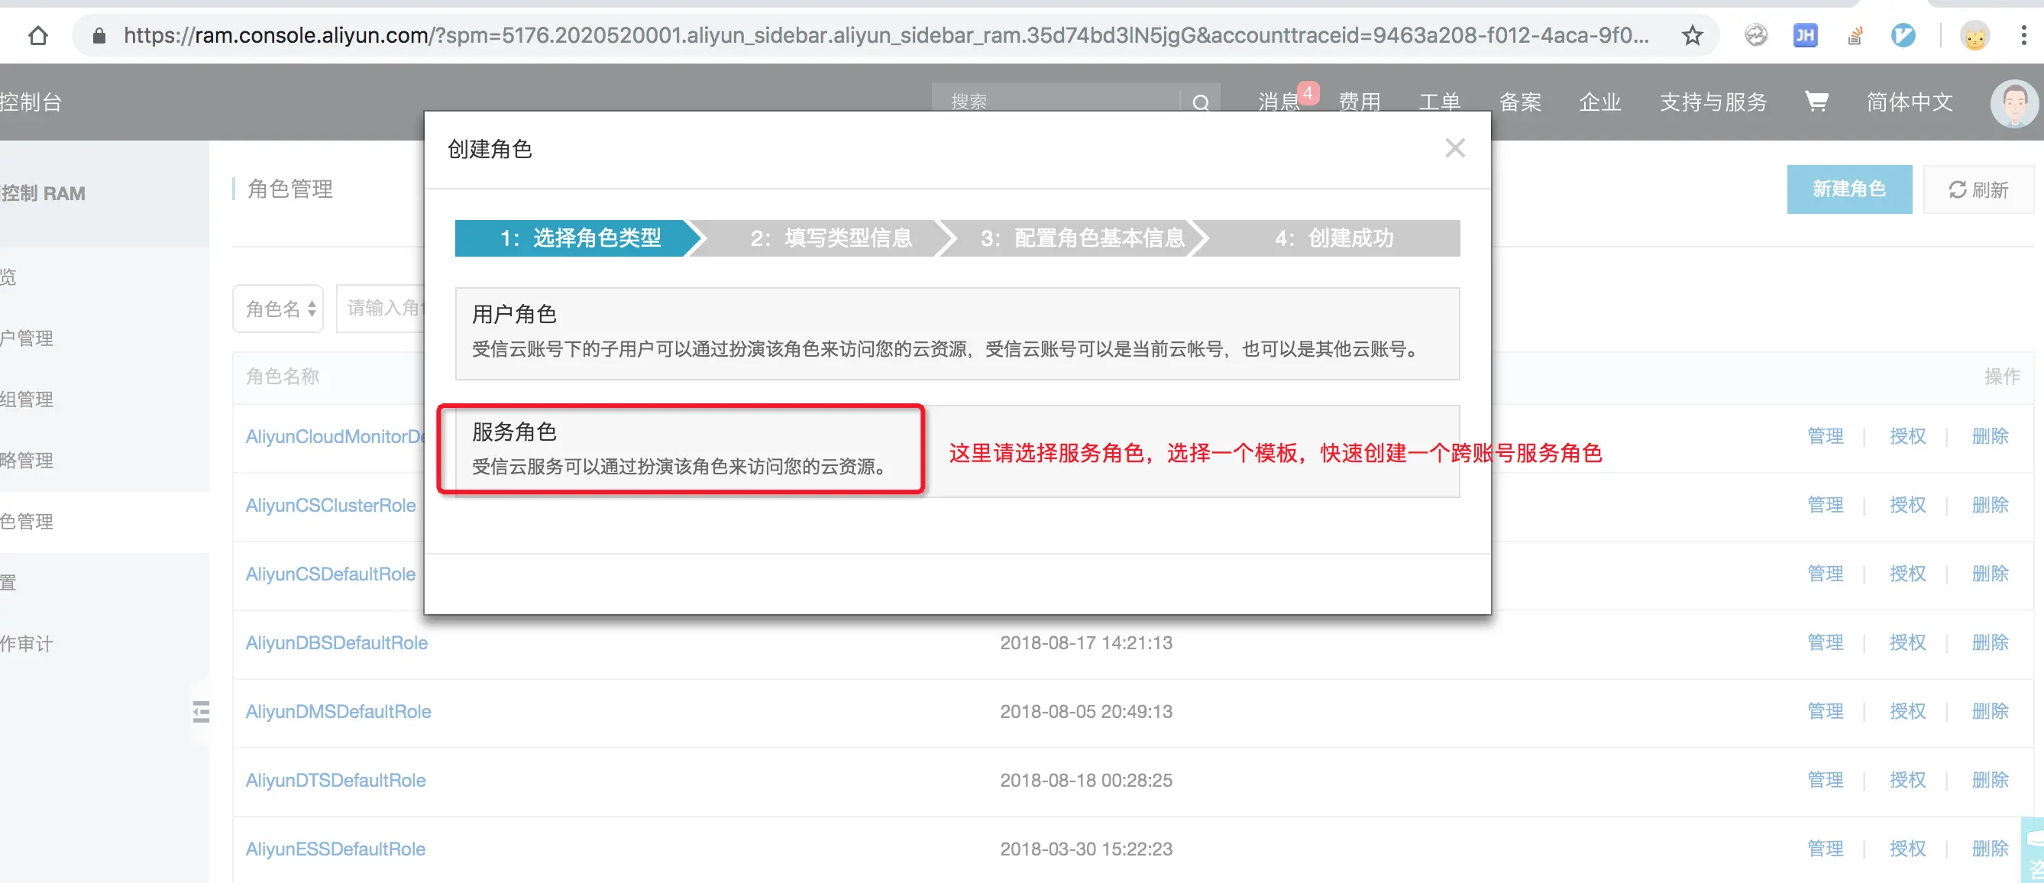Click the browser home icon
Screen dimensions: 2044x883
pos(37,36)
